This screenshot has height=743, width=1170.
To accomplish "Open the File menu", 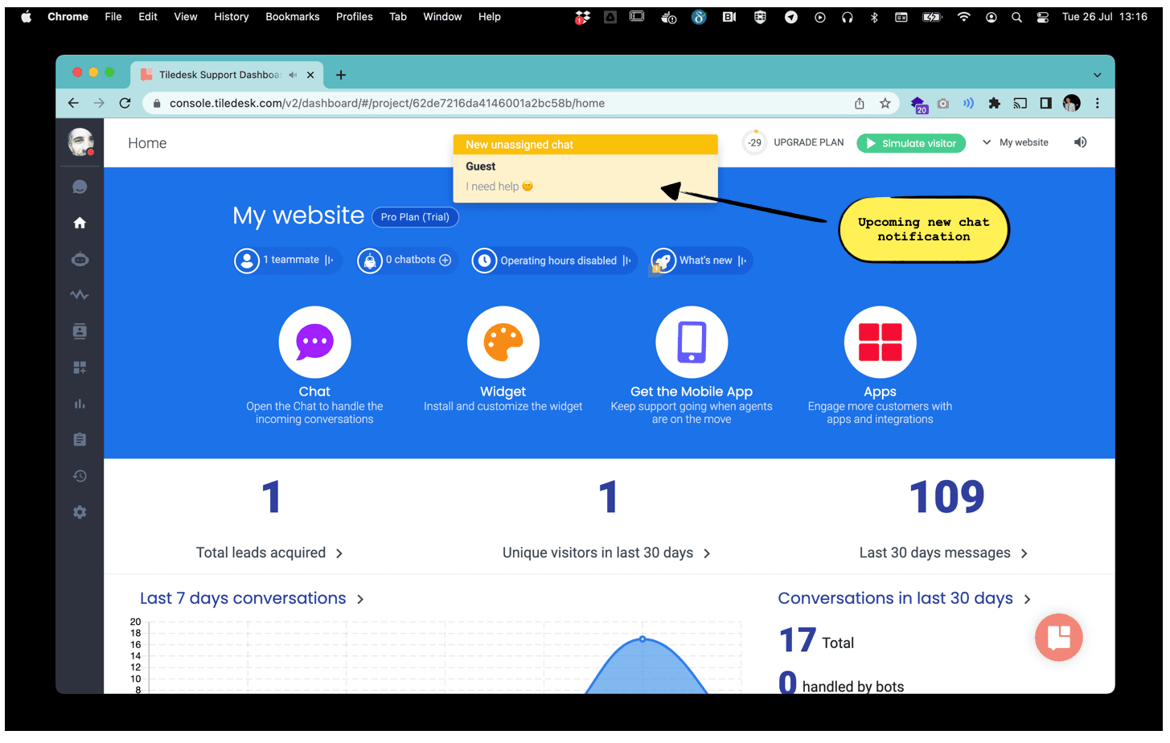I will click(113, 17).
